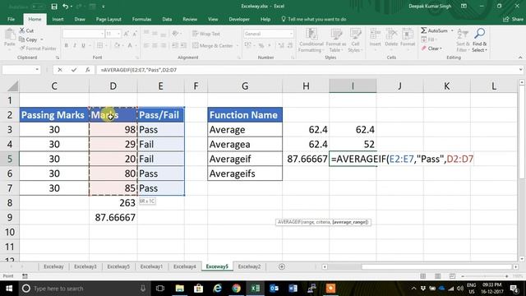Viewport: 526px width, 296px height.
Task: Select row 8 header
Action: click(10, 203)
